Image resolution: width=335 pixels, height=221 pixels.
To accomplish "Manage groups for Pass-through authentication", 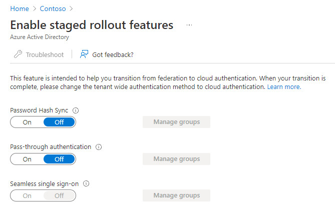I will (176, 159).
